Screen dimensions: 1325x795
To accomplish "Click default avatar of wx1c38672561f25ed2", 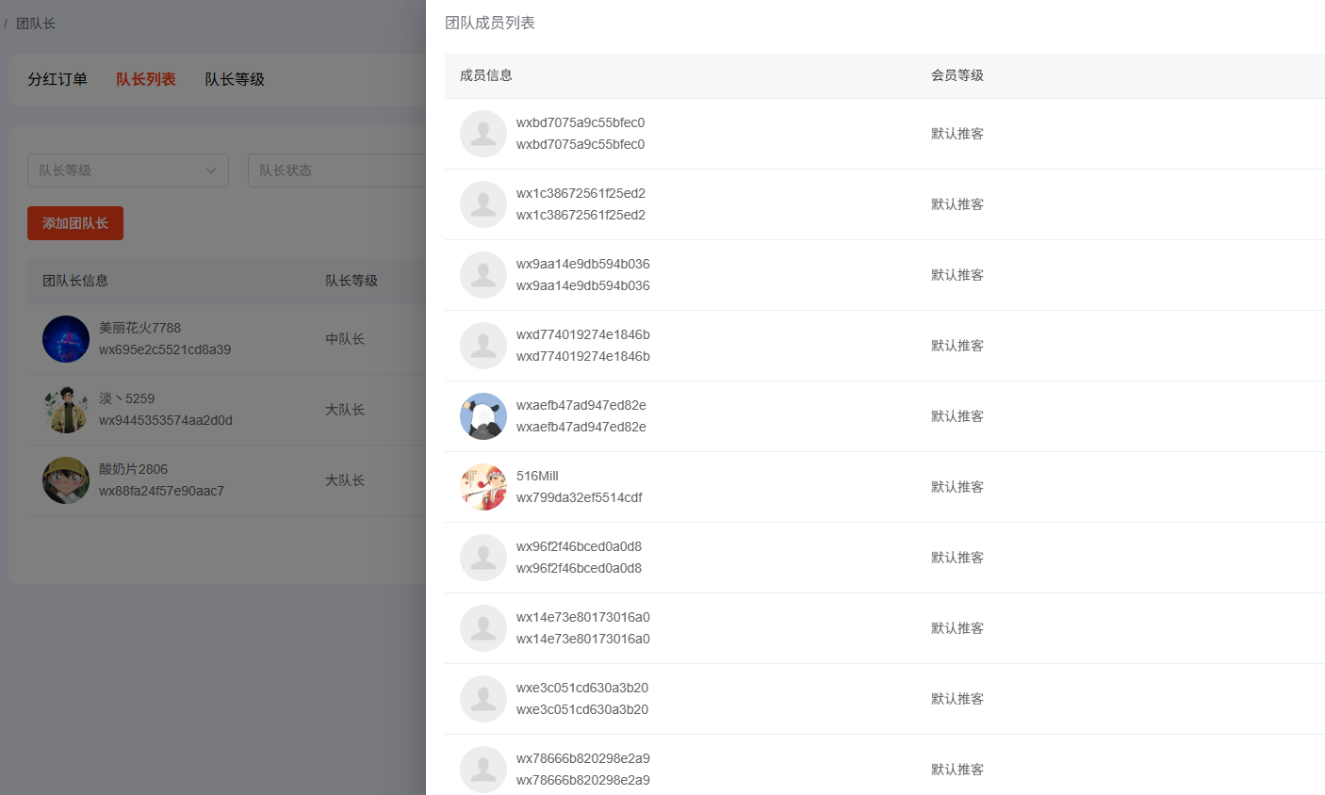I will point(483,204).
